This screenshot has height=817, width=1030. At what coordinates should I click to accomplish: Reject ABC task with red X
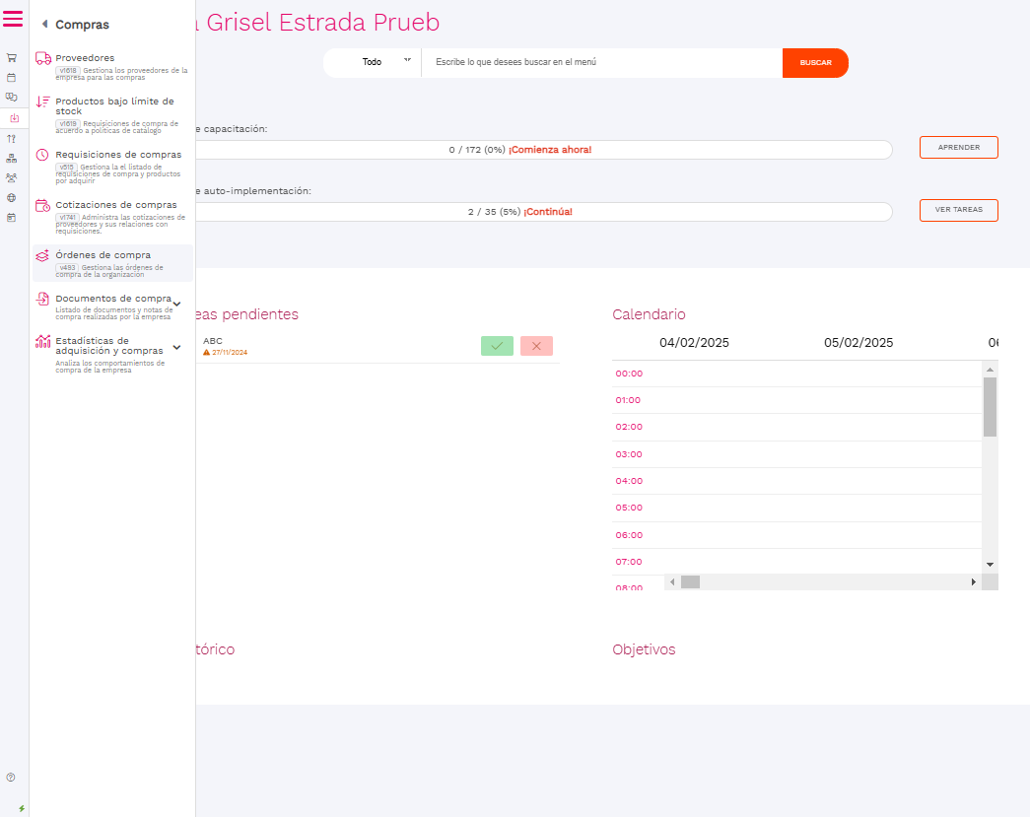coord(536,346)
